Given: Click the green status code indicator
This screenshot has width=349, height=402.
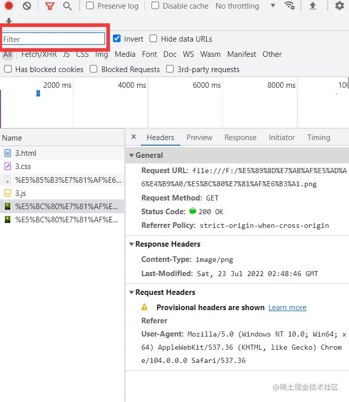Looking at the screenshot, I should (x=192, y=211).
